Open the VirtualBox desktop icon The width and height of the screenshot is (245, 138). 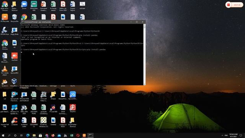click(14, 83)
